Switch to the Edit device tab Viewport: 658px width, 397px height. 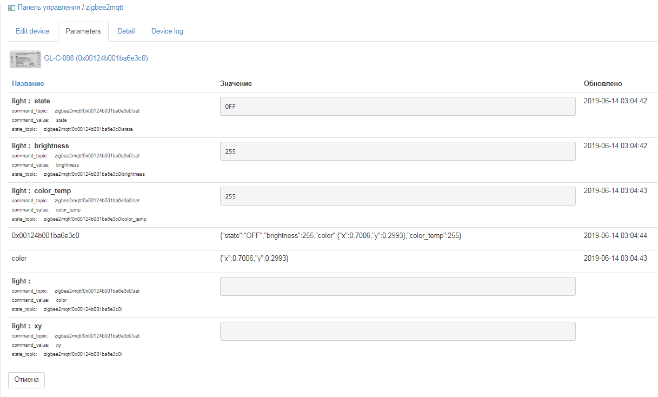pyautogui.click(x=32, y=31)
